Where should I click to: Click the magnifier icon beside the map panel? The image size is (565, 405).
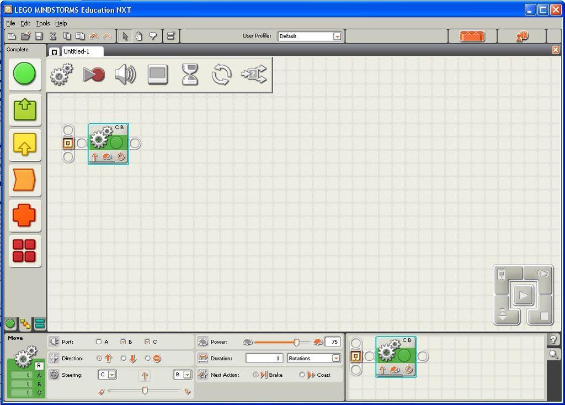coord(553,355)
